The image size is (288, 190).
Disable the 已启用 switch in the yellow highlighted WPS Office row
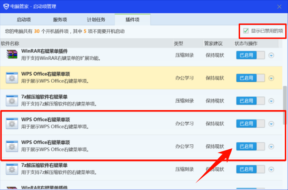tap(250, 78)
